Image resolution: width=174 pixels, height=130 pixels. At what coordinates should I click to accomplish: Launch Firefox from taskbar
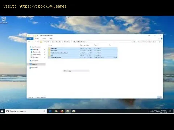(62, 111)
